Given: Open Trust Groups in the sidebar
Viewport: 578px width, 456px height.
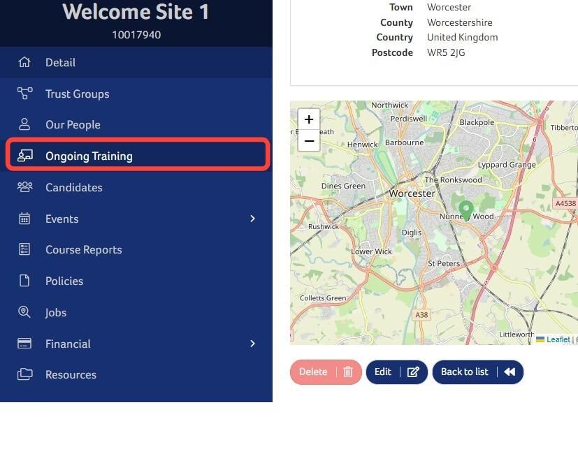Looking at the screenshot, I should 136,94.
